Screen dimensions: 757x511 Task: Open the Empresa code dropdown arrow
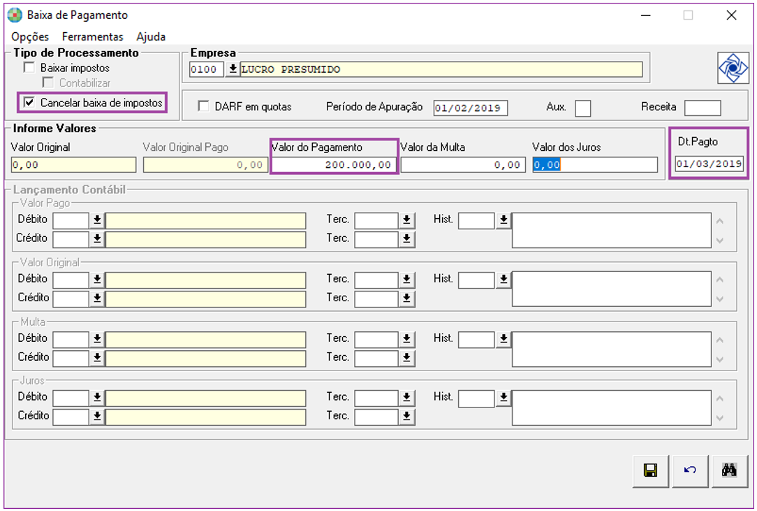(x=233, y=69)
